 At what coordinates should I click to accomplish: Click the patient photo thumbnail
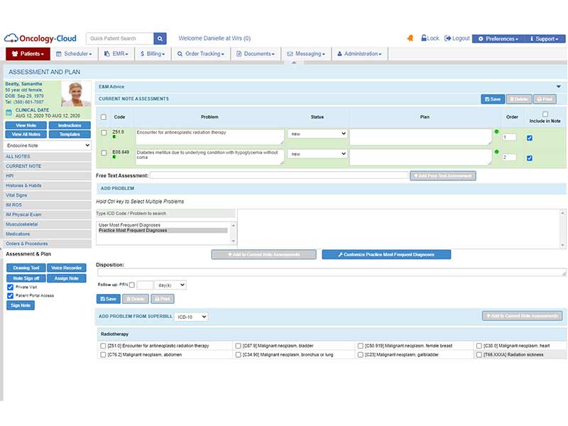pos(76,94)
